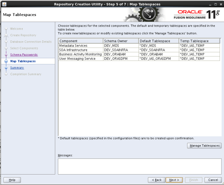Open Manage Tablespaces dialog
The image size is (224, 185).
click(204, 145)
